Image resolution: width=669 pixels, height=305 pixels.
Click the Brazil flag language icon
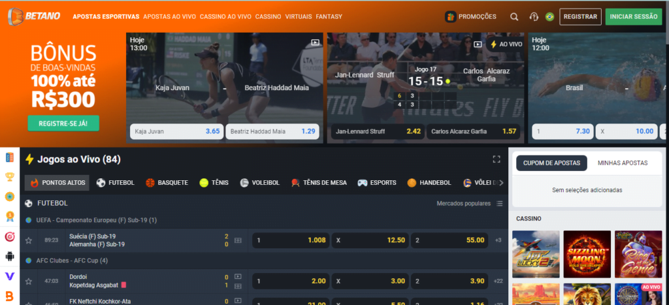click(x=549, y=17)
